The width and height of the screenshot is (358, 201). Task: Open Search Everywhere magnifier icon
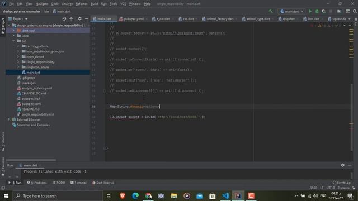(x=355, y=11)
